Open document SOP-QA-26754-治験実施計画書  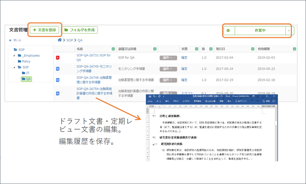[94, 93]
